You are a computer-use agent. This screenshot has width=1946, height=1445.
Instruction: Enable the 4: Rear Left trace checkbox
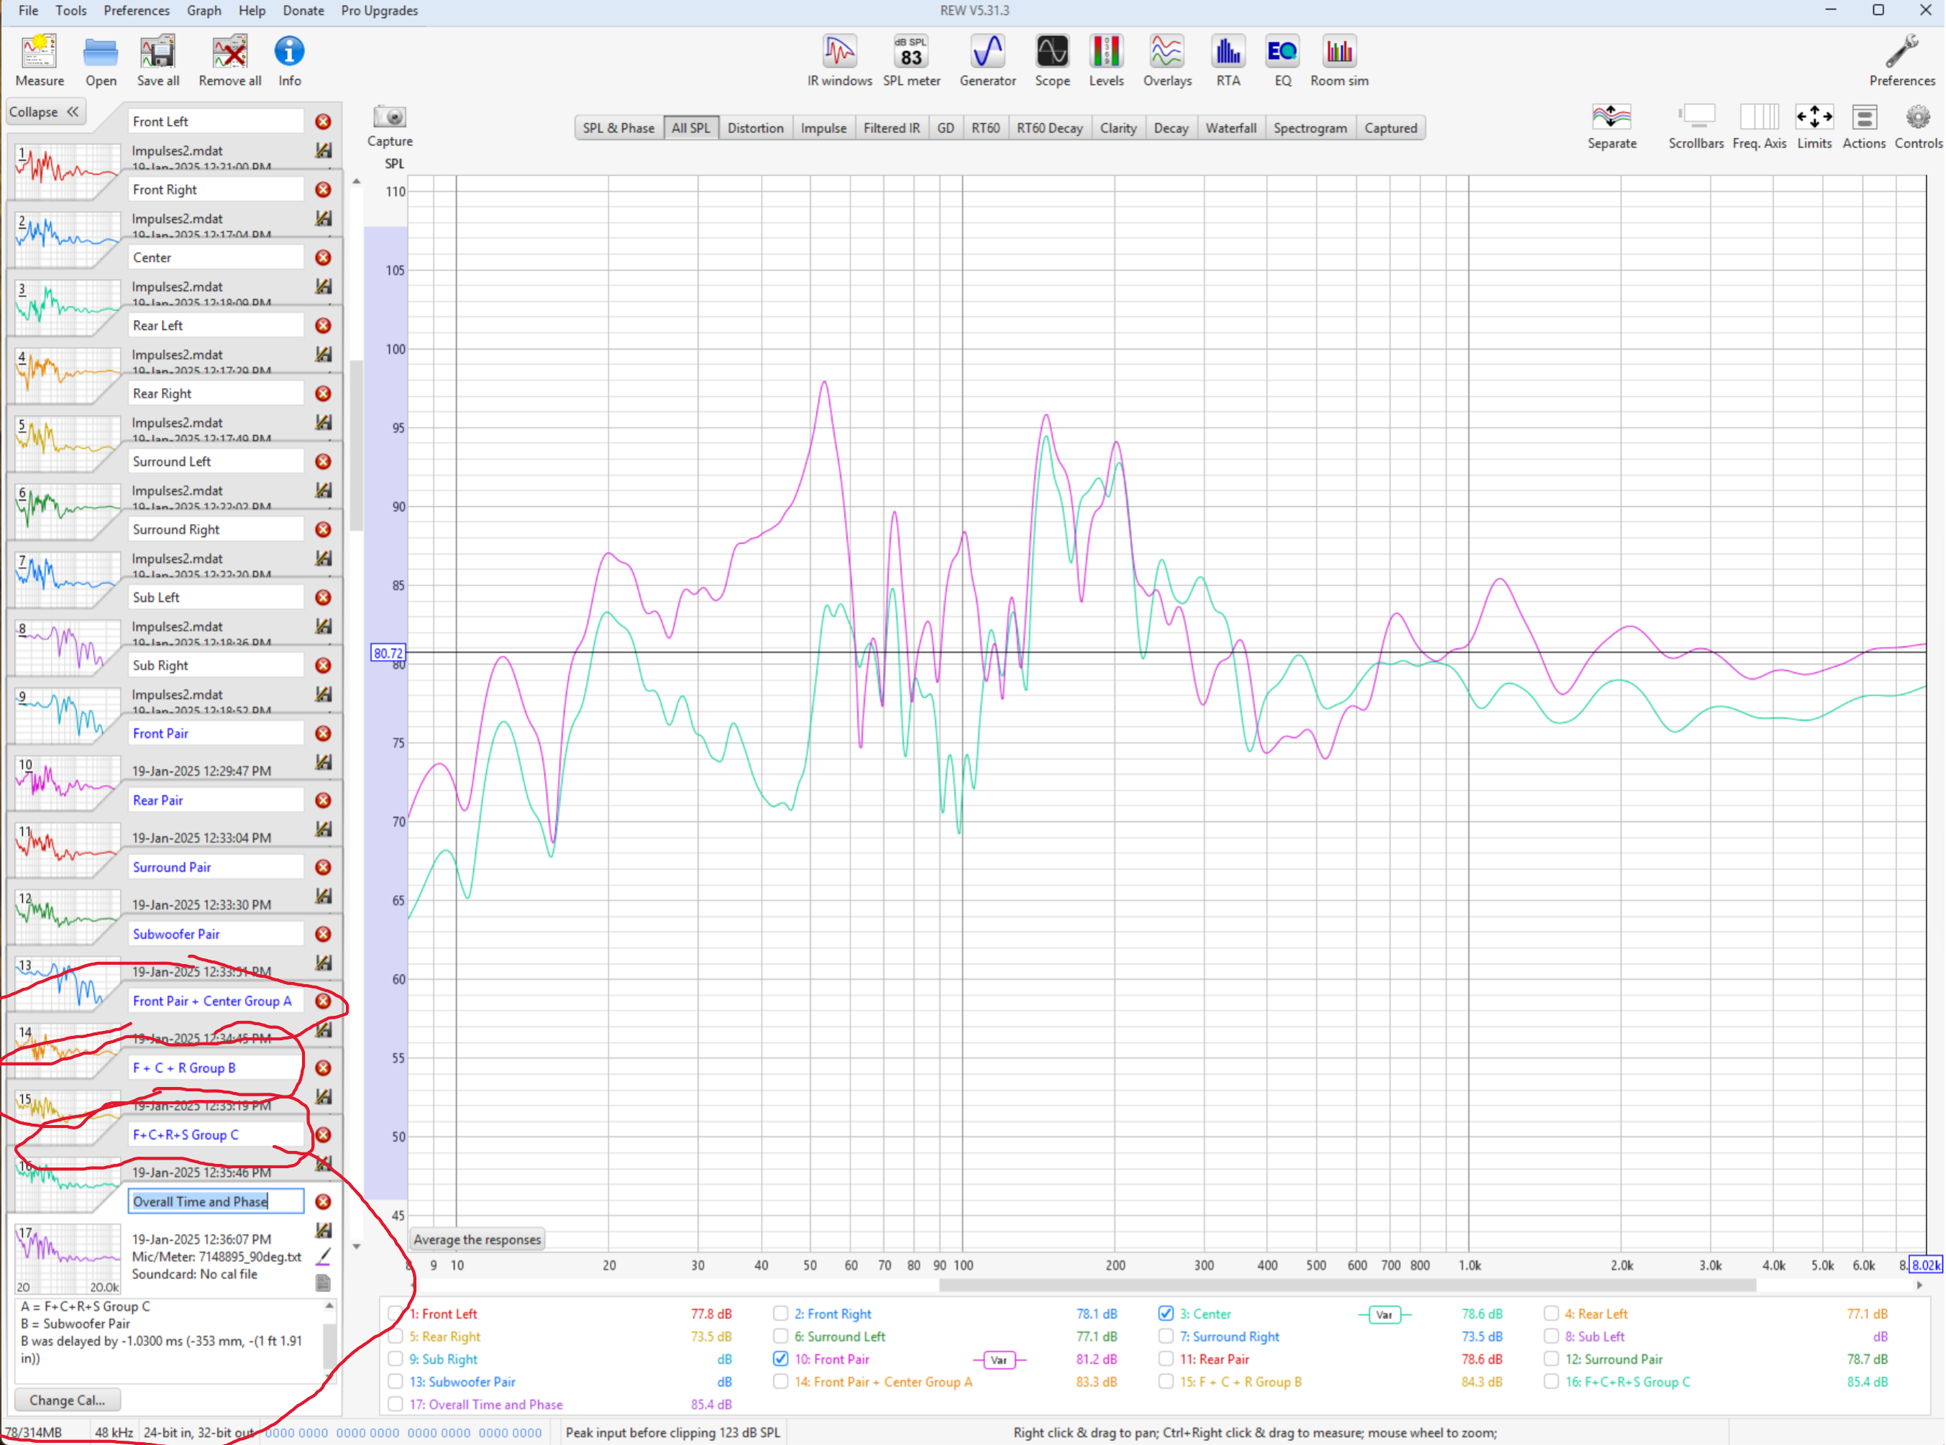(1551, 1313)
